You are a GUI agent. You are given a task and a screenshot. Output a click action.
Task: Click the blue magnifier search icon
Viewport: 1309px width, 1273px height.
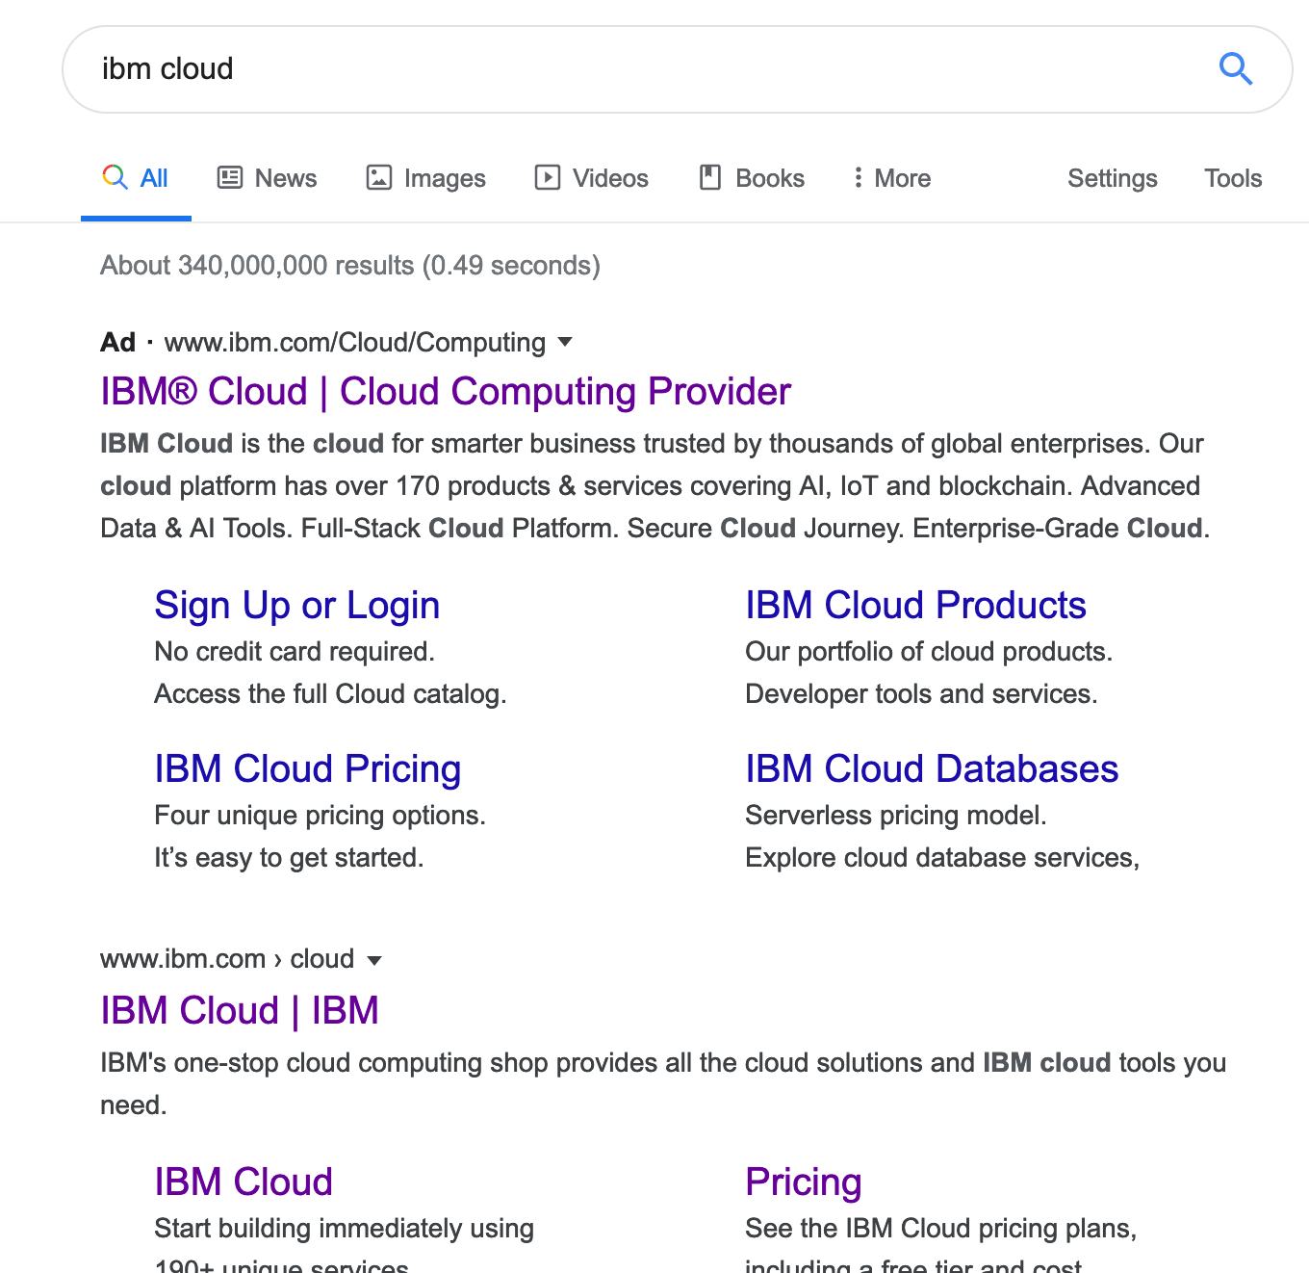coord(1235,69)
